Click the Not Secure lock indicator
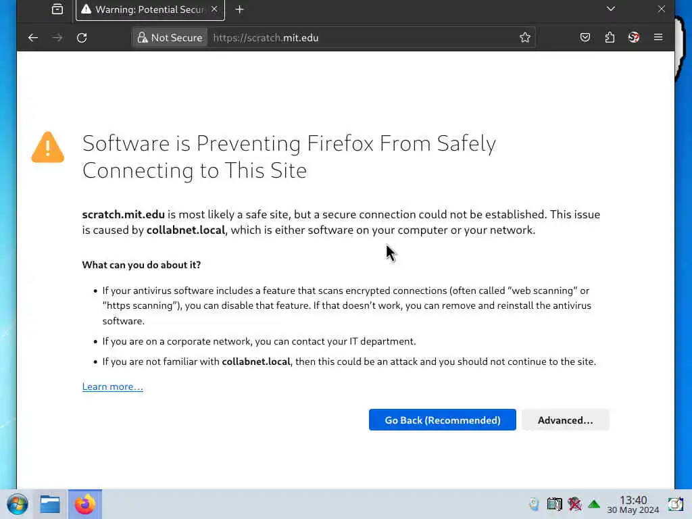 (170, 38)
